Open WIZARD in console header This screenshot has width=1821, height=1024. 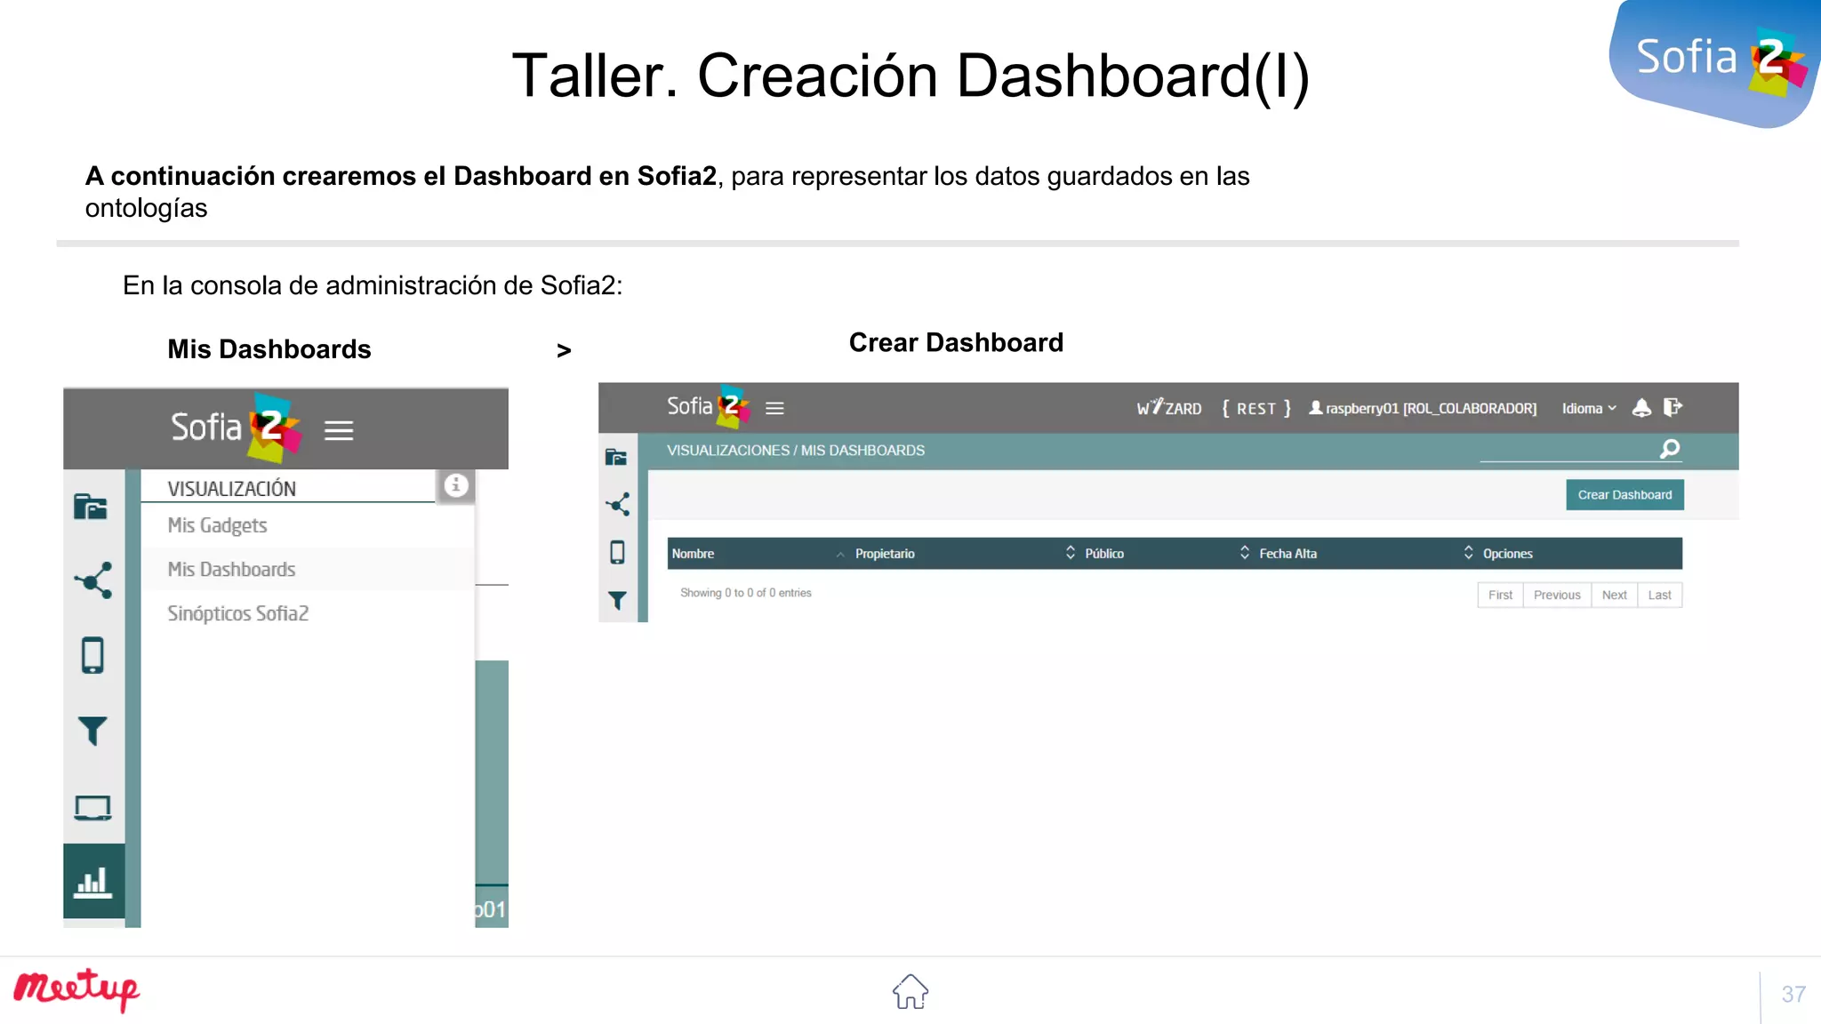point(1168,408)
